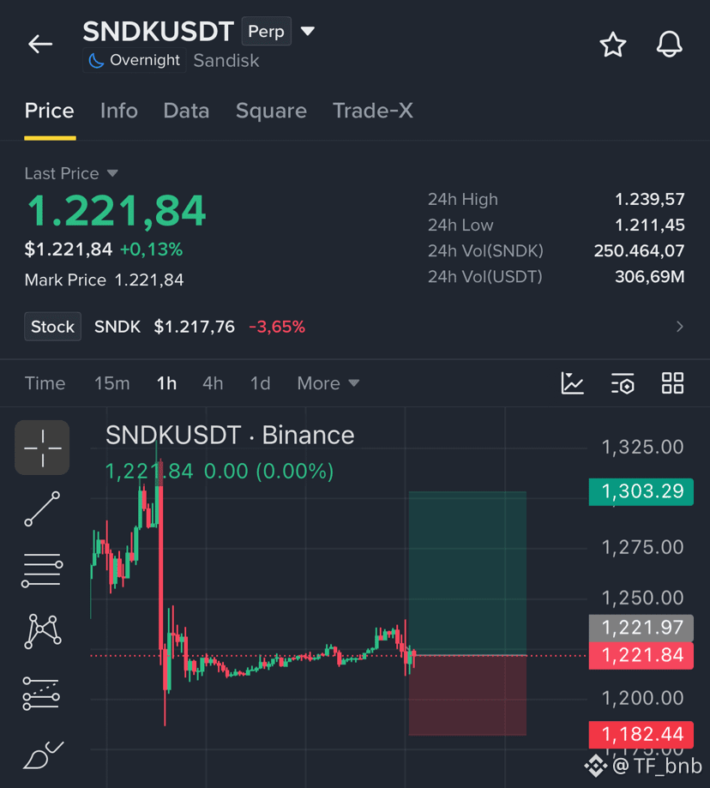
Task: Click the 1,250.00 axis price label
Action: (642, 598)
